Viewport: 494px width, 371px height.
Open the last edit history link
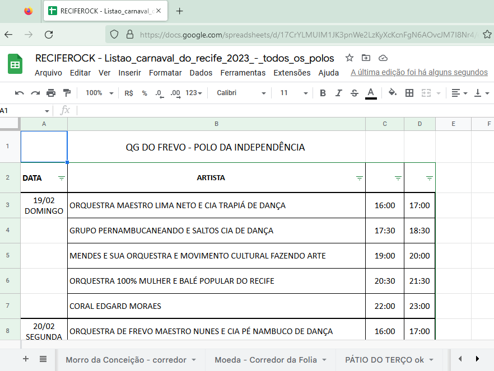tap(419, 72)
